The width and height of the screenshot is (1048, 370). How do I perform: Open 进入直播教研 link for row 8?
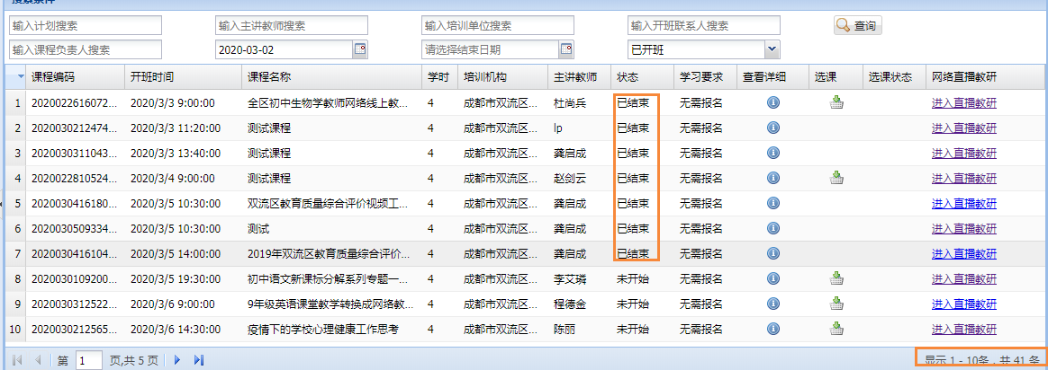[x=963, y=278]
